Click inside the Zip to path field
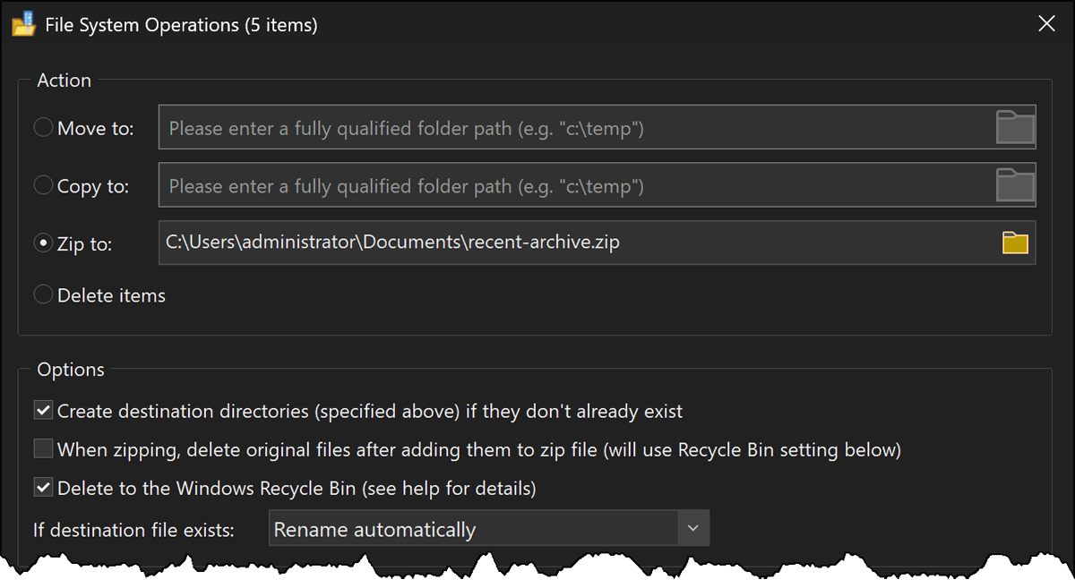Viewport: 1075px width, 588px height. point(537,242)
